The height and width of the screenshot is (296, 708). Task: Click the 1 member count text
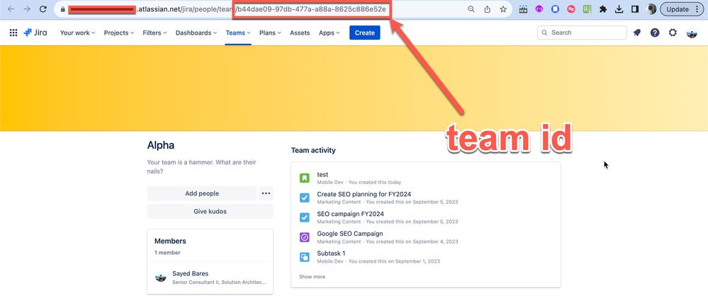(x=167, y=253)
